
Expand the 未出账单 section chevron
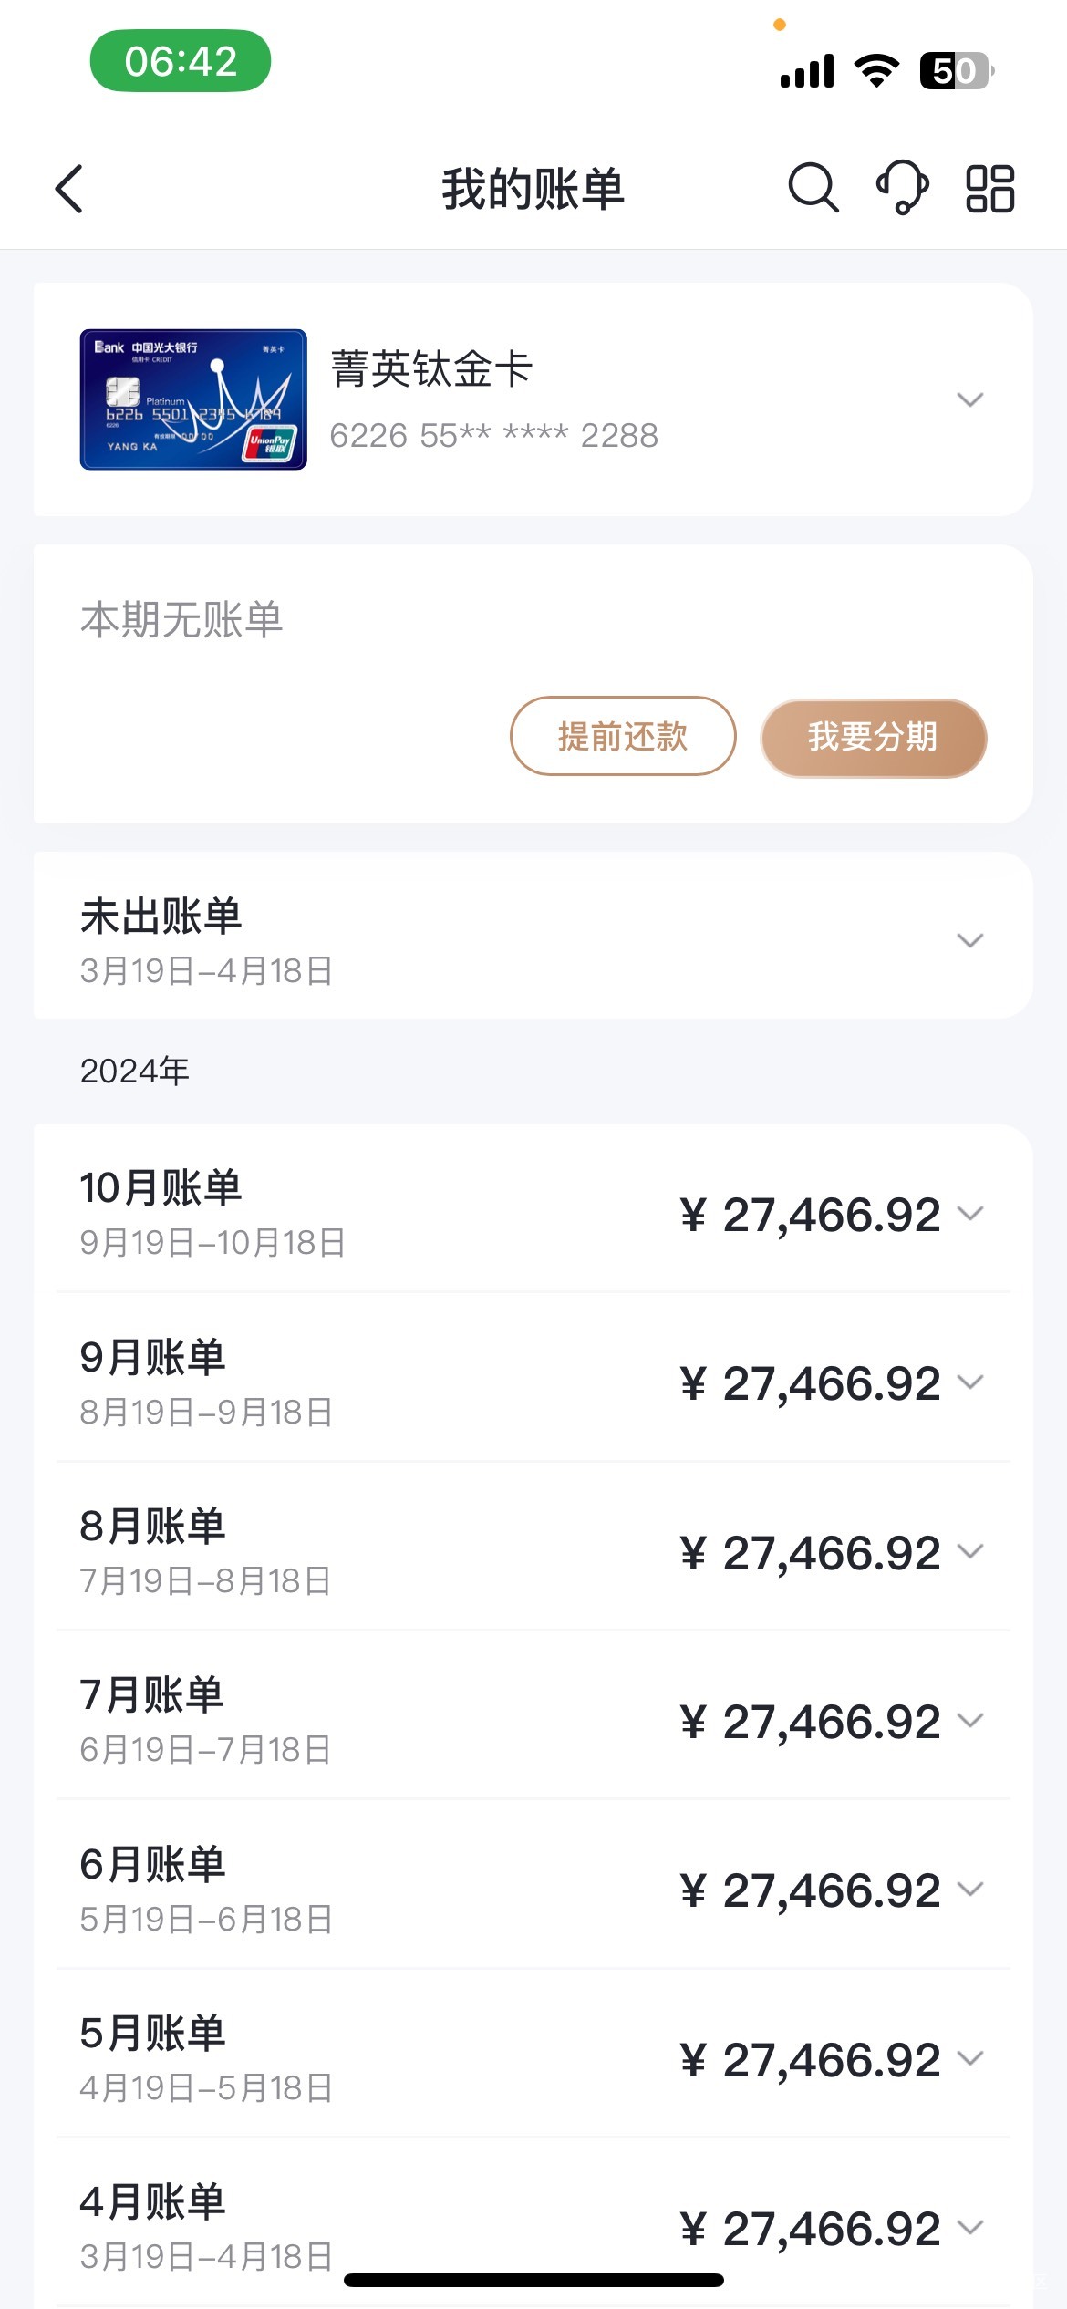(x=969, y=939)
